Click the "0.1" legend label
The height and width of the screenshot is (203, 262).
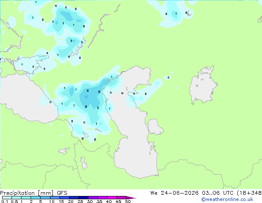point(5,201)
